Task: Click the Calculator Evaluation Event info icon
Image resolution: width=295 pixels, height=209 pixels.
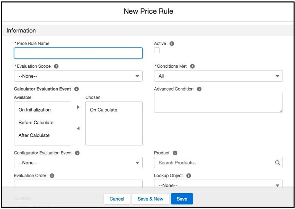Action: [77, 89]
